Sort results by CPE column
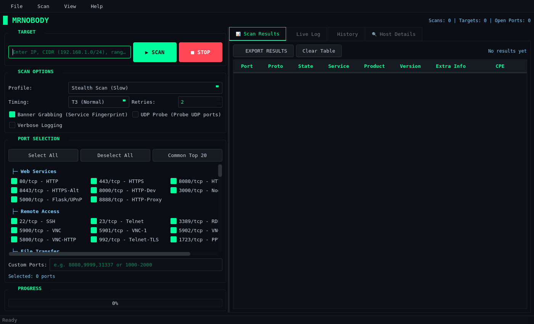The image size is (534, 324). pyautogui.click(x=500, y=66)
